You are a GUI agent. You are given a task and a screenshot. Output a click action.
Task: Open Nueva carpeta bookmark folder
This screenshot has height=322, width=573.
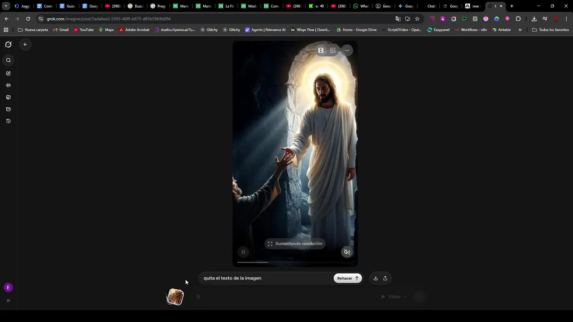click(x=33, y=30)
